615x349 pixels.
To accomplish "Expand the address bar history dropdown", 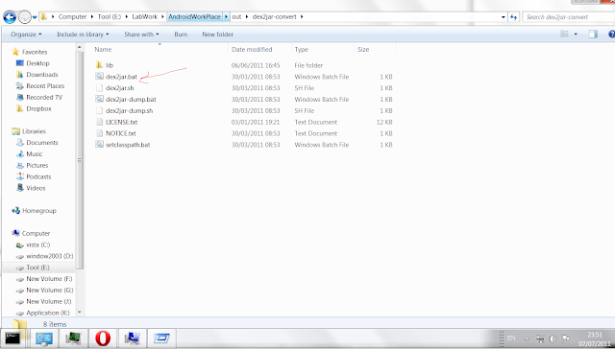I will pyautogui.click(x=504, y=17).
